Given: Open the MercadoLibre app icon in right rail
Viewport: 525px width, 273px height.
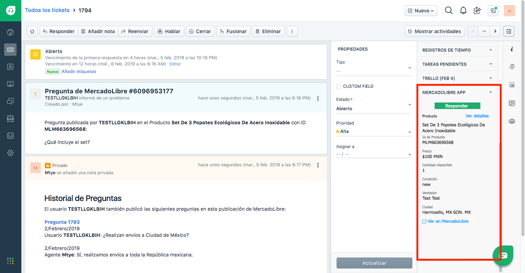Looking at the screenshot, I should click(512, 121).
